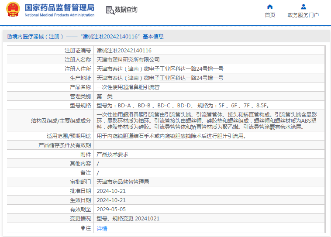331x237 pixels.
Task: Click the 产品名称 row label
Action: [80, 87]
